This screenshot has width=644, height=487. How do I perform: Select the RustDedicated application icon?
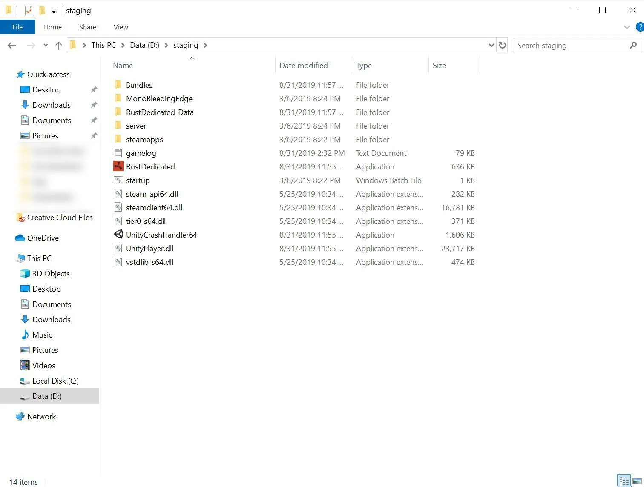click(118, 166)
